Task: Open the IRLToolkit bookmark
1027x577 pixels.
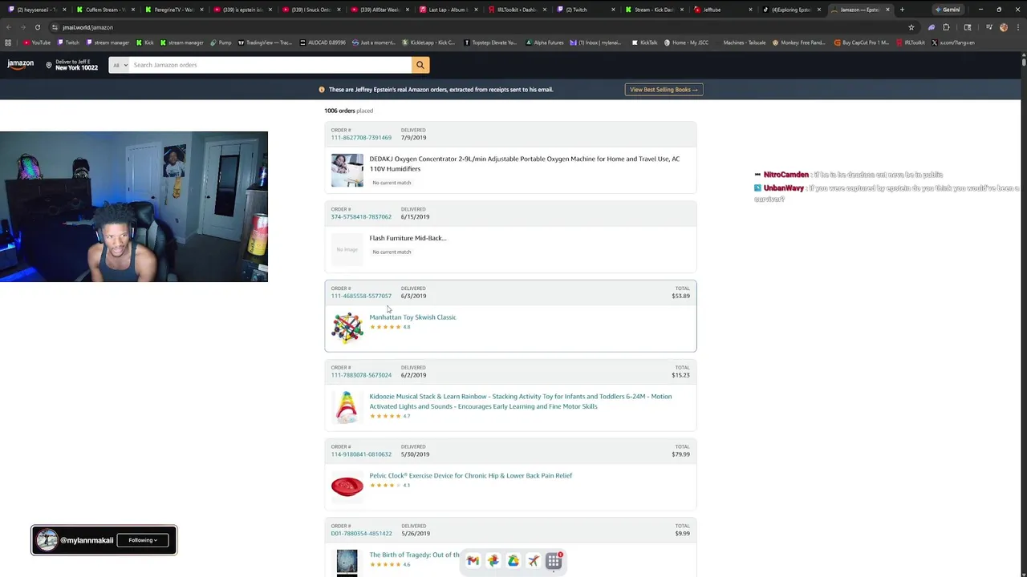Action: click(x=910, y=42)
